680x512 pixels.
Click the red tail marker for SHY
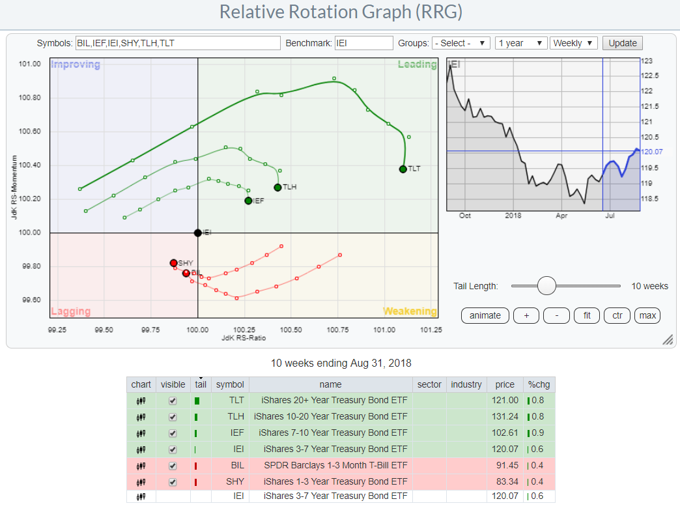197,482
